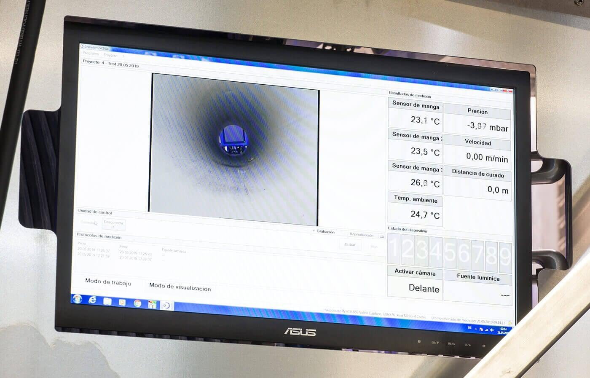Open the DE language selector
Viewport: 590px width, 378px height.
pos(469,328)
